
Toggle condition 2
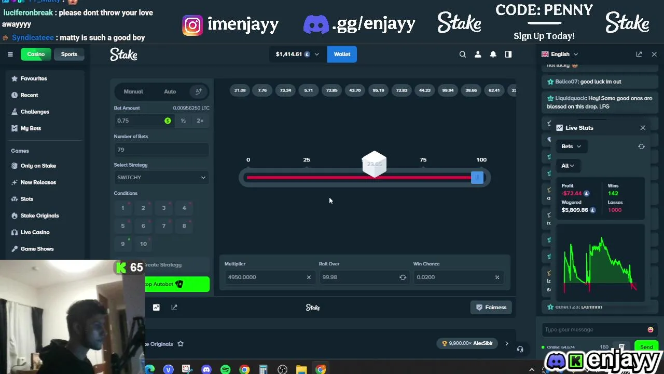click(143, 208)
